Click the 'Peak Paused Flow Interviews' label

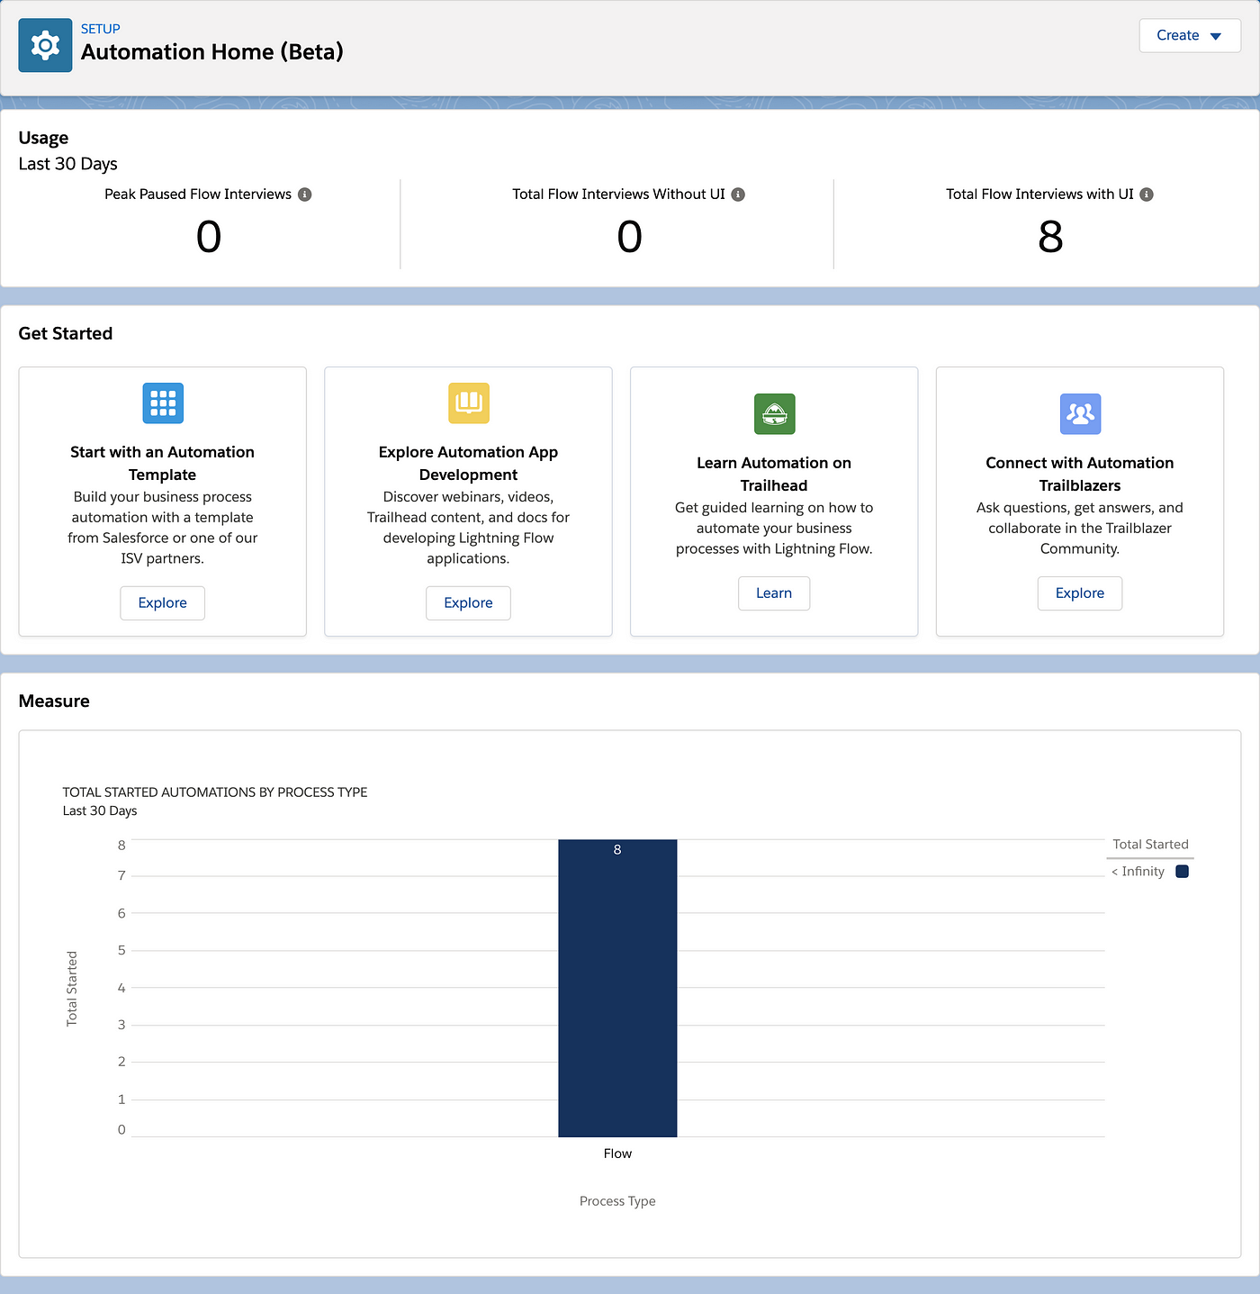click(198, 195)
